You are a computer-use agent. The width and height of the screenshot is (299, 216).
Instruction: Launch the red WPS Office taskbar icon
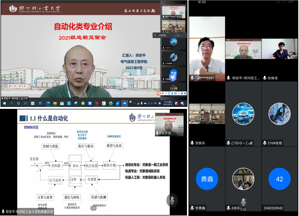[x=96, y=103]
